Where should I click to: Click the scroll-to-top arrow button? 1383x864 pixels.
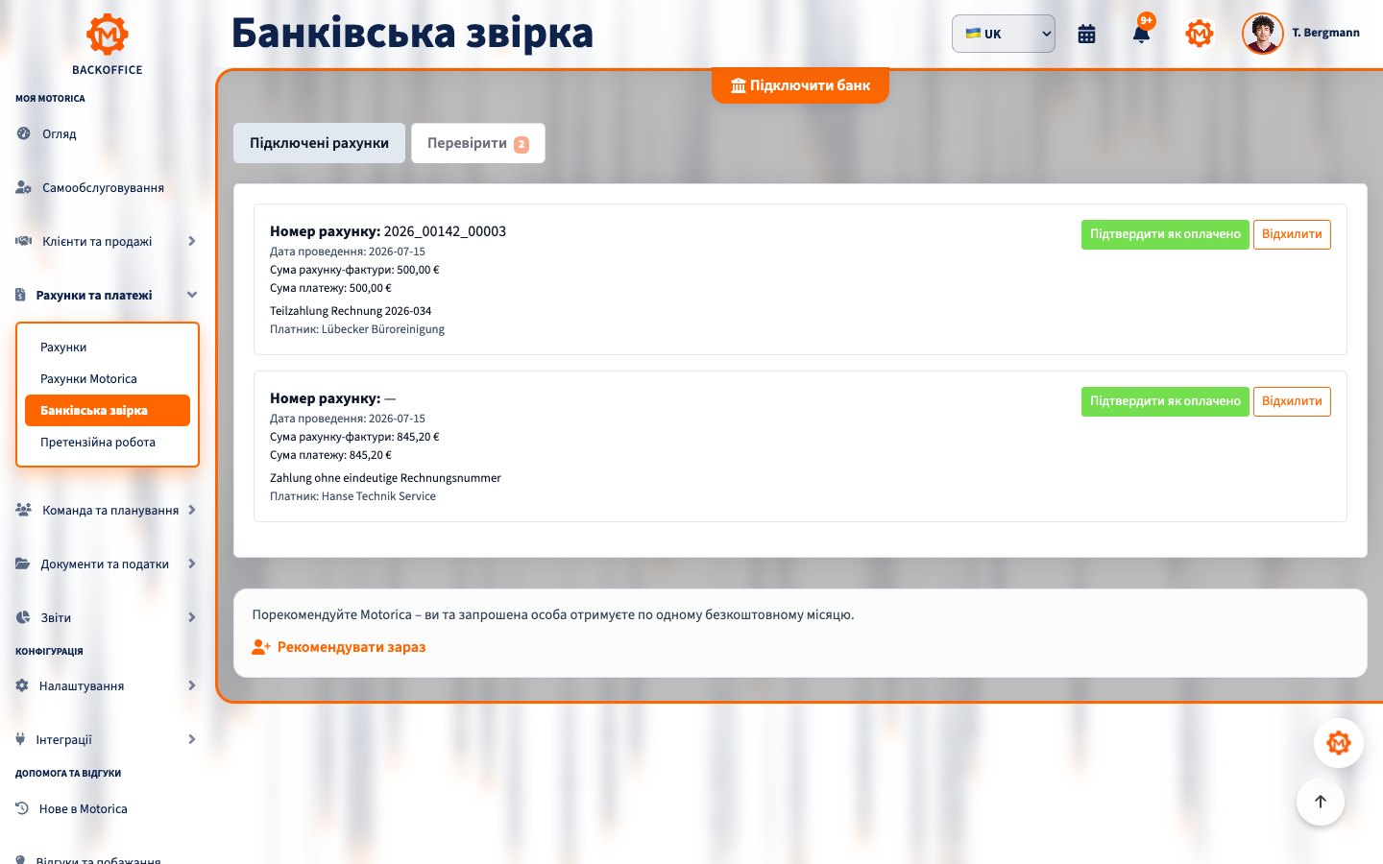[x=1321, y=802]
